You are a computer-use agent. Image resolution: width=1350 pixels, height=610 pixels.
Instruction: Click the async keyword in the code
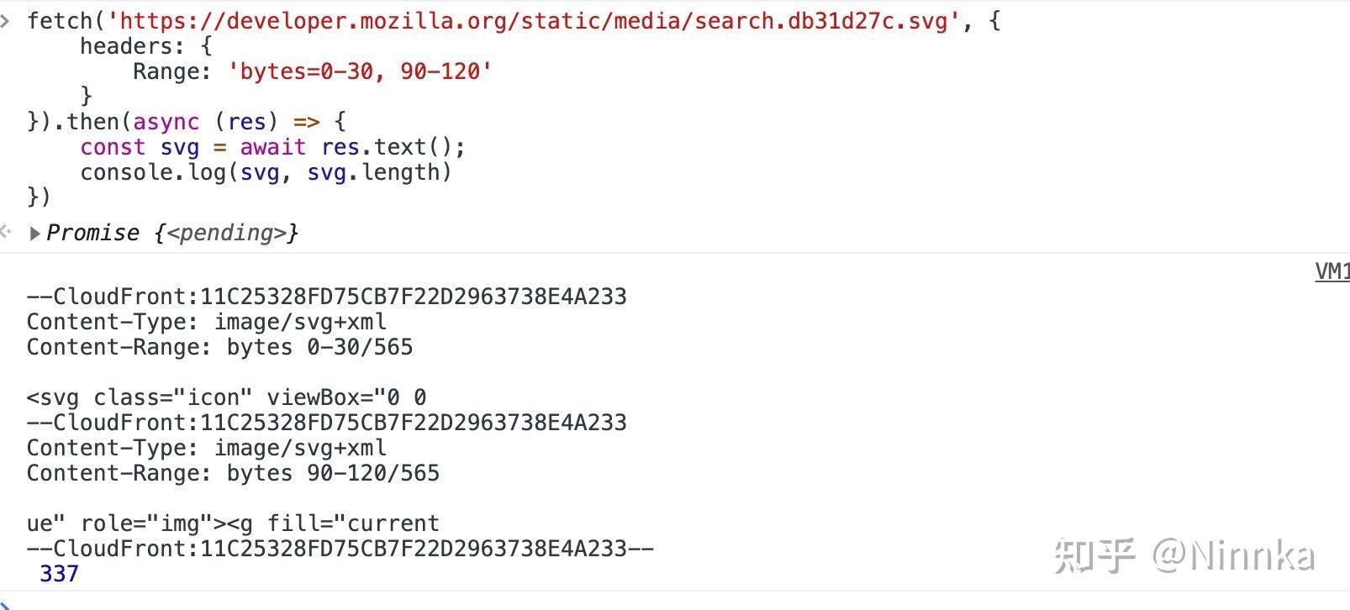point(166,122)
